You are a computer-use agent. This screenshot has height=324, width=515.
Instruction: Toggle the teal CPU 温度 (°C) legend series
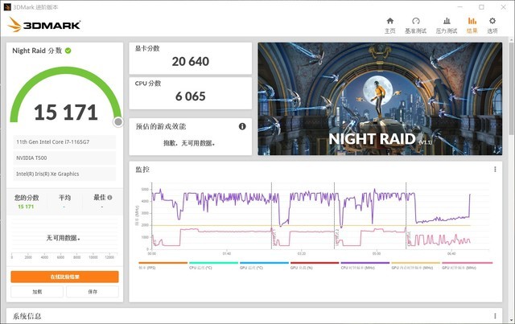pyautogui.click(x=213, y=265)
